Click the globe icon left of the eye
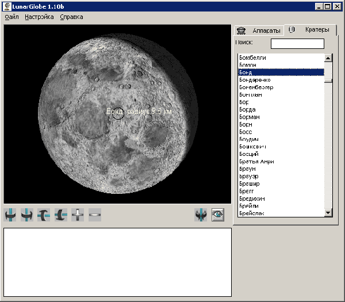This screenshot has width=345, height=302. [x=201, y=215]
